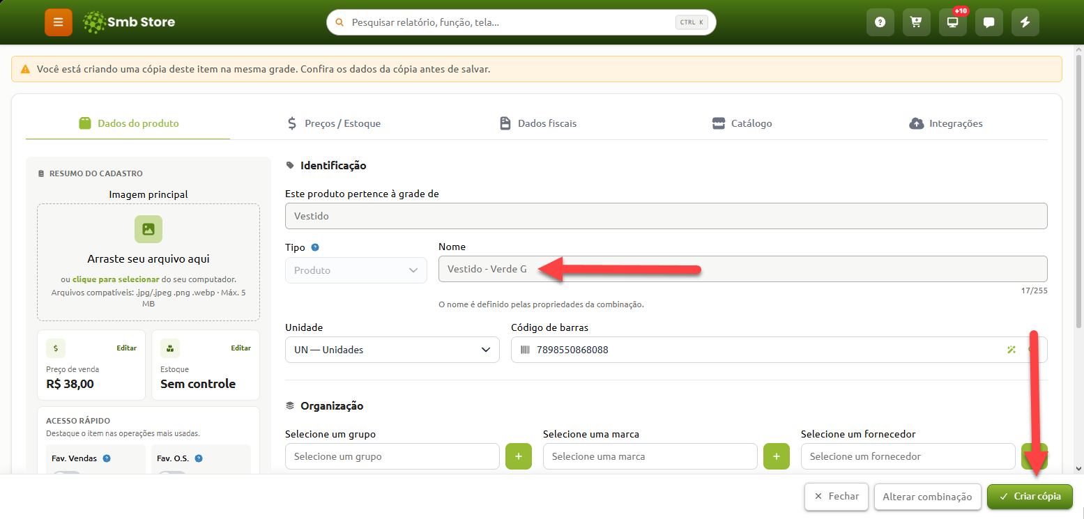
Task: Click the Smb Store logo
Action: click(x=129, y=22)
